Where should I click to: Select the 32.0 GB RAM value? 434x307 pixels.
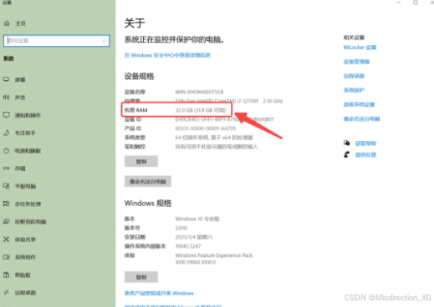(201, 110)
